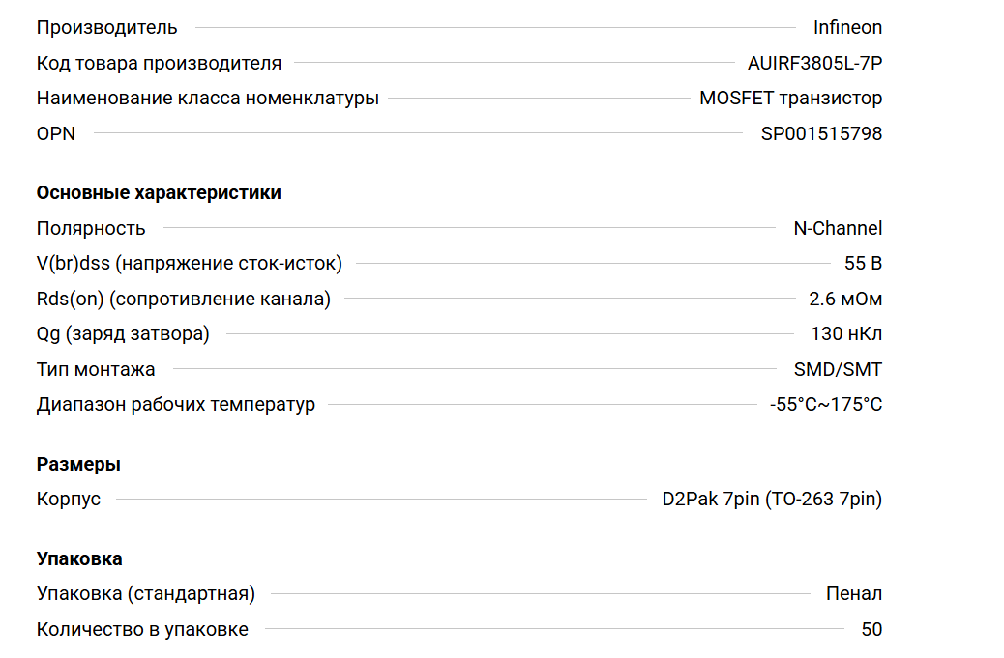Select the MOSFET транзистор class value
Image resolution: width=1004 pixels, height=658 pixels.
[x=790, y=99]
